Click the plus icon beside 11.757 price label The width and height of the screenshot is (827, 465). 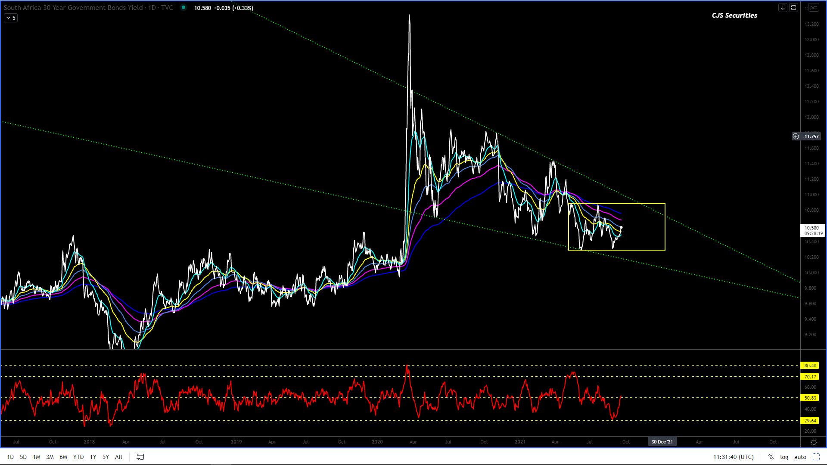coord(796,136)
